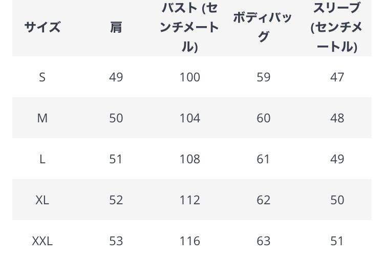384x258 pixels.
Task: Click the サイズ column header
Action: click(42, 27)
